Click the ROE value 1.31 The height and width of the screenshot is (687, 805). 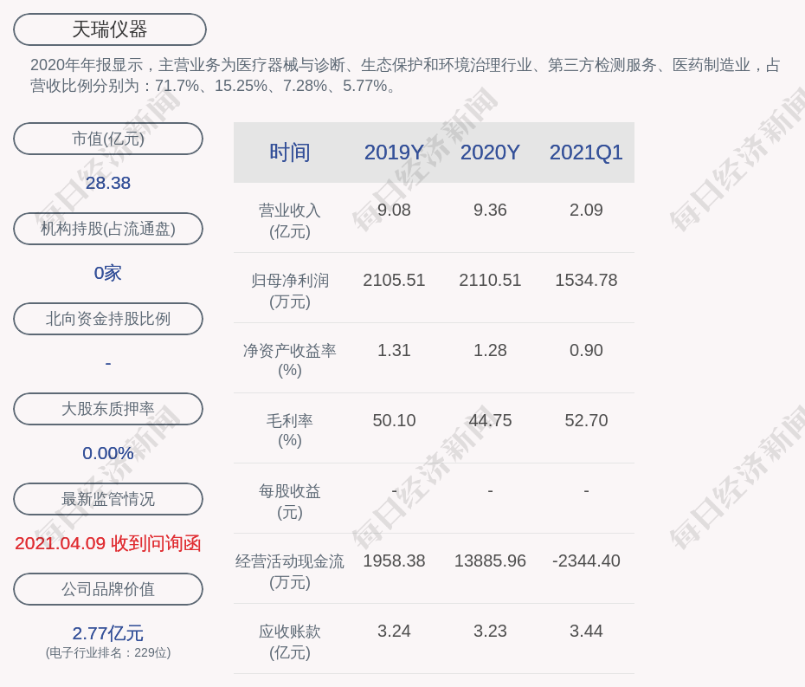pyautogui.click(x=395, y=351)
